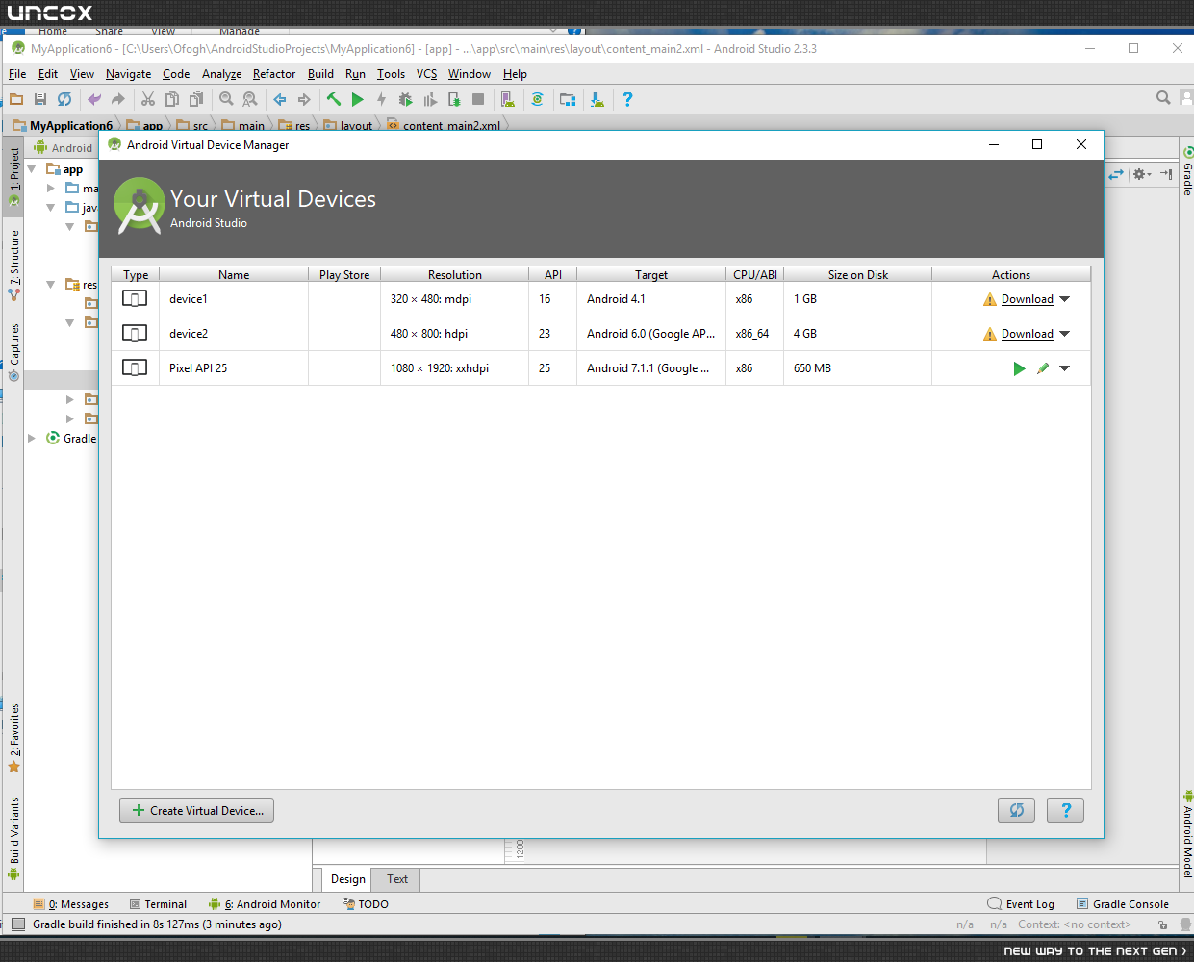Viewport: 1194px width, 962px height.
Task: Switch to the Text editor tab
Action: click(x=396, y=879)
